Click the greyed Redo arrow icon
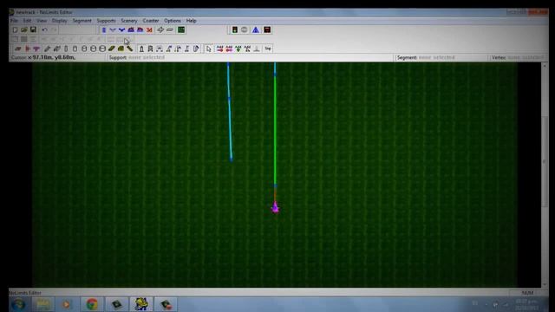This screenshot has height=312, width=555. 54,30
